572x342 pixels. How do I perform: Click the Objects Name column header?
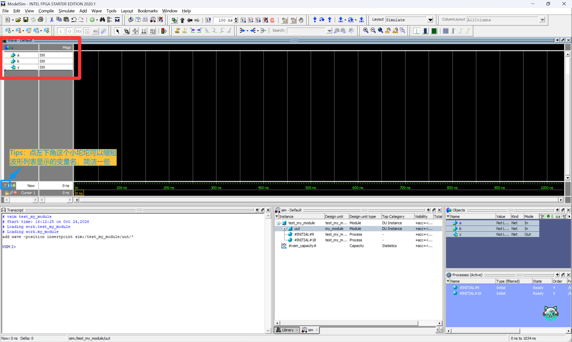pos(472,216)
